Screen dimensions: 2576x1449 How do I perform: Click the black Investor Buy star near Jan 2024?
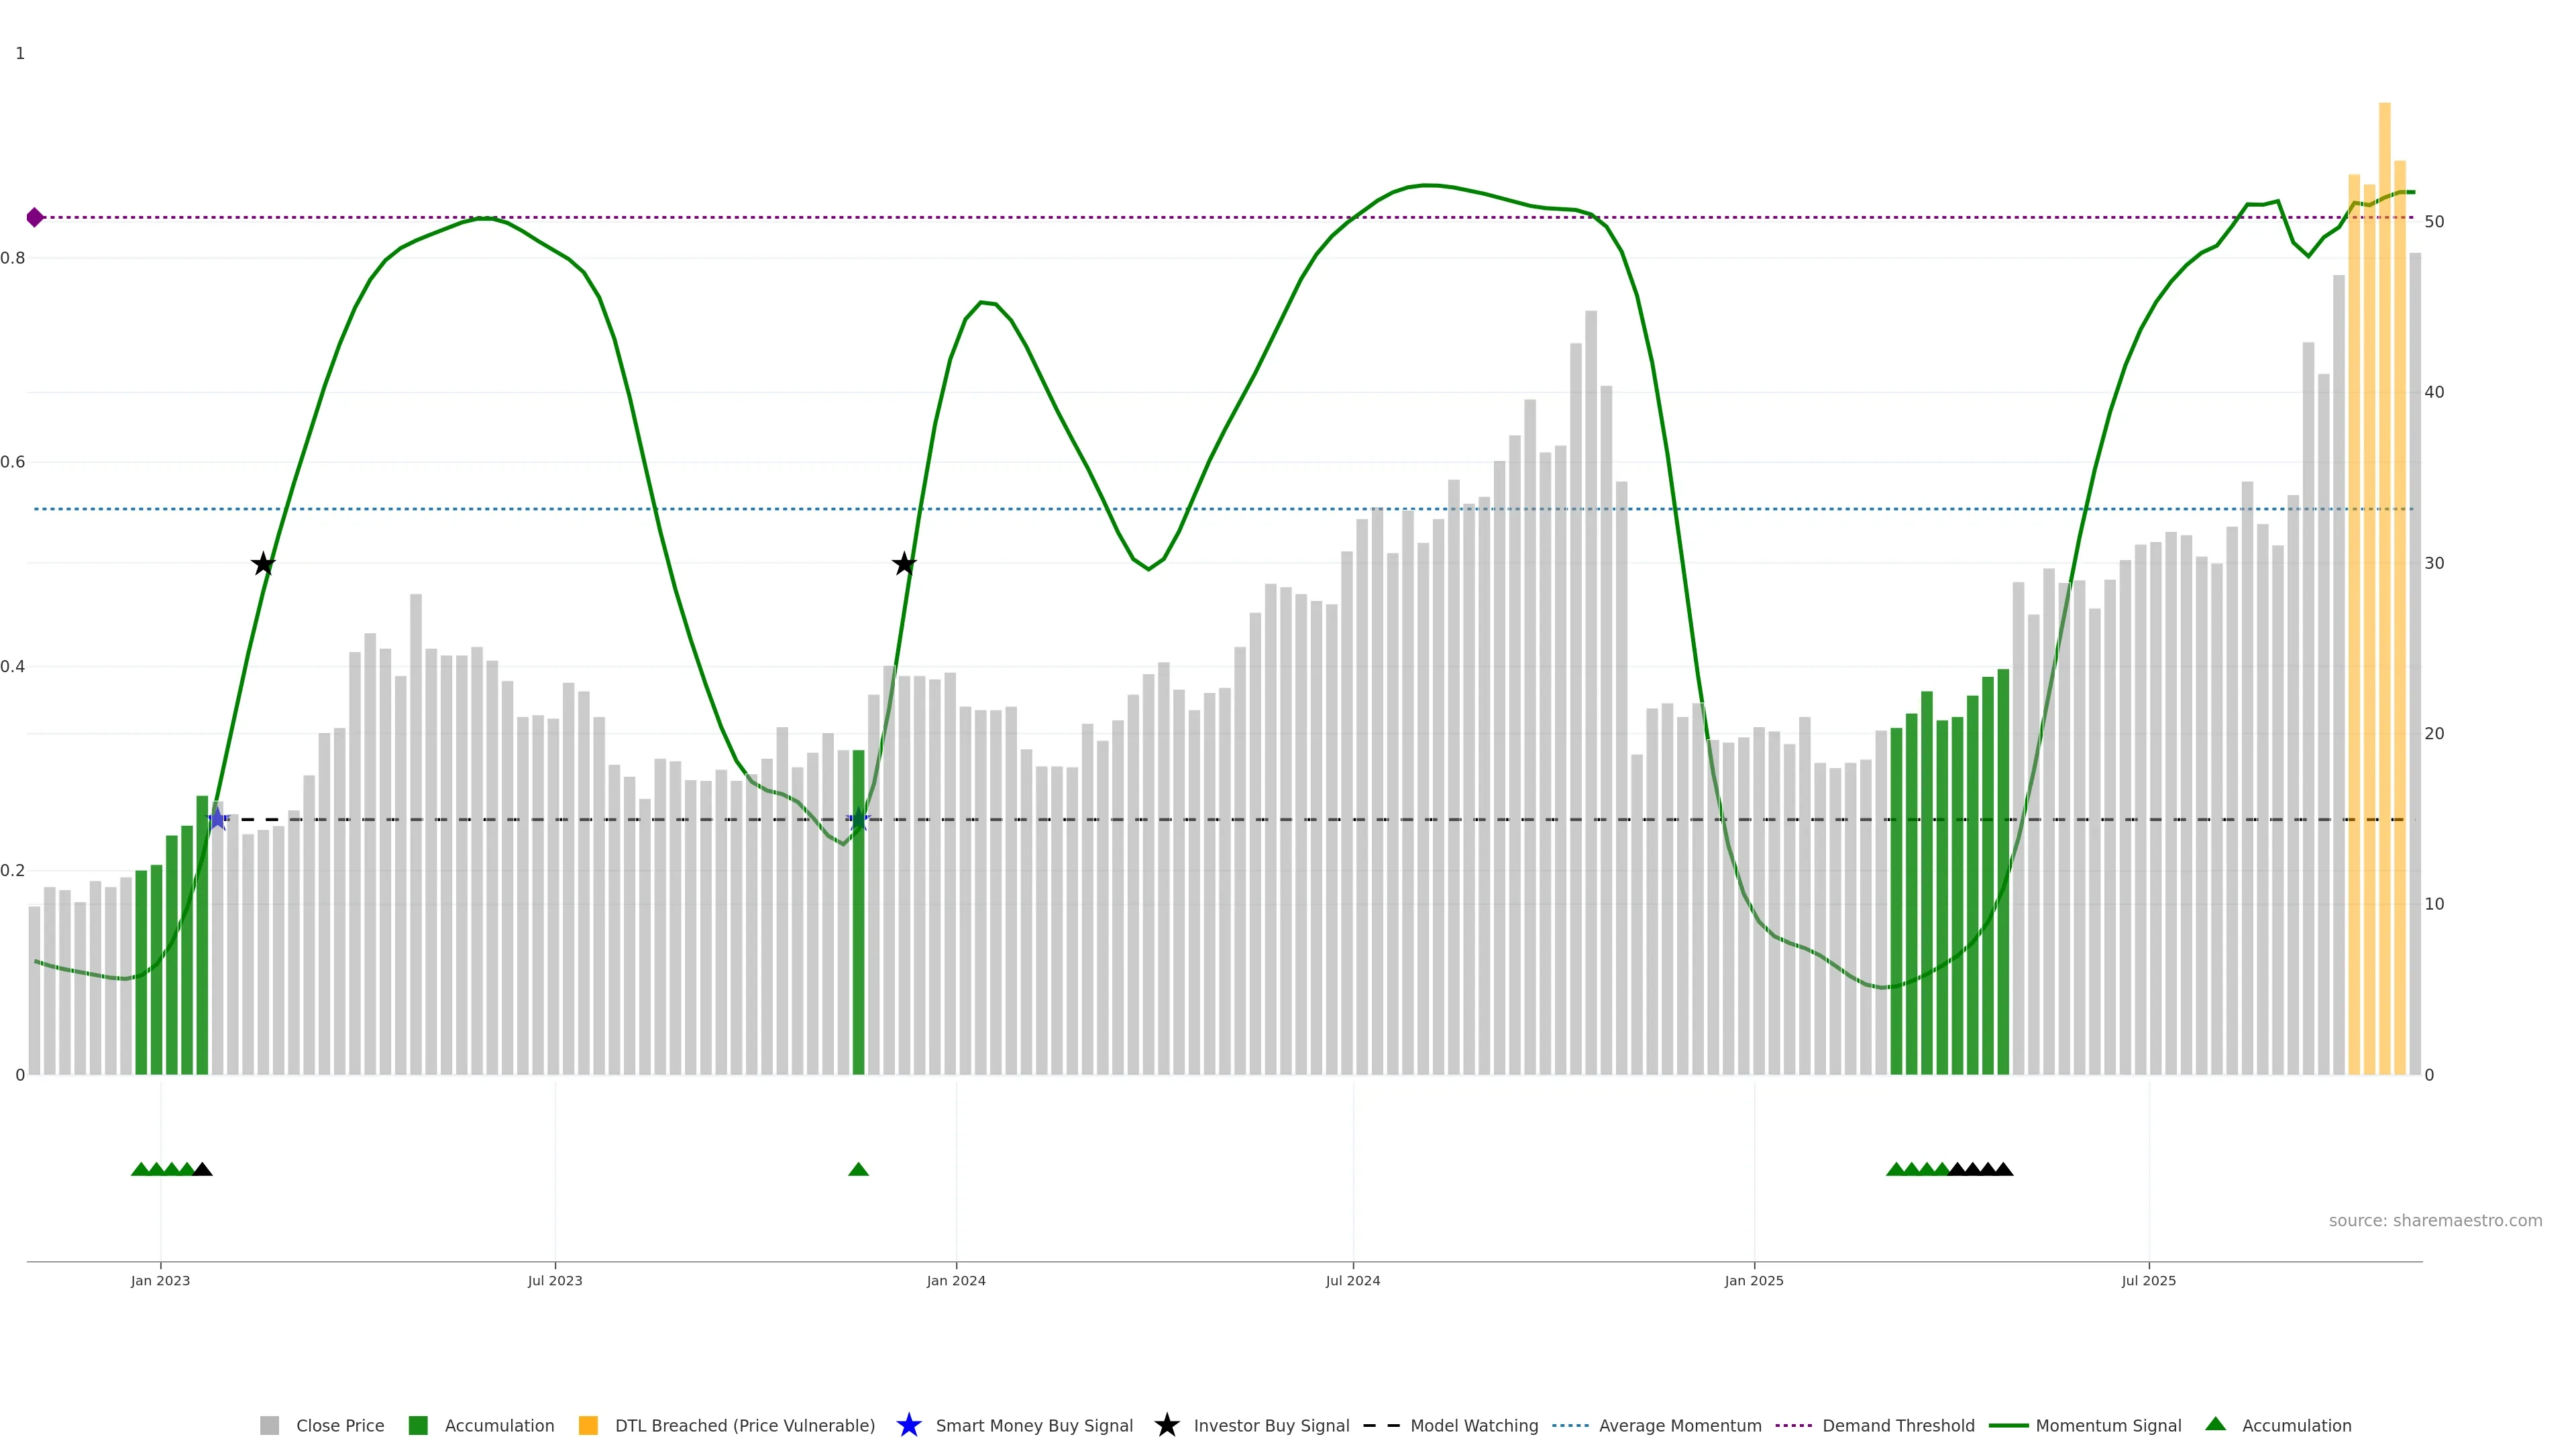pyautogui.click(x=904, y=564)
